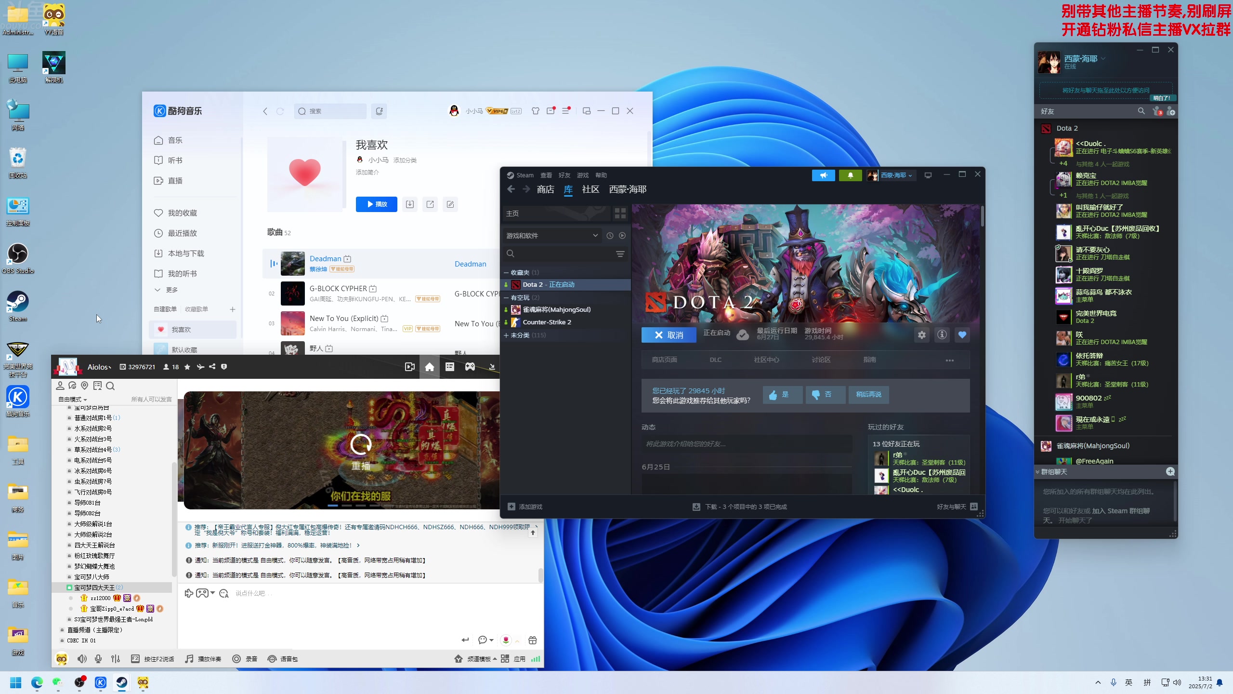1233x694 pixels.
Task: Open Steam Help menu
Action: point(601,175)
